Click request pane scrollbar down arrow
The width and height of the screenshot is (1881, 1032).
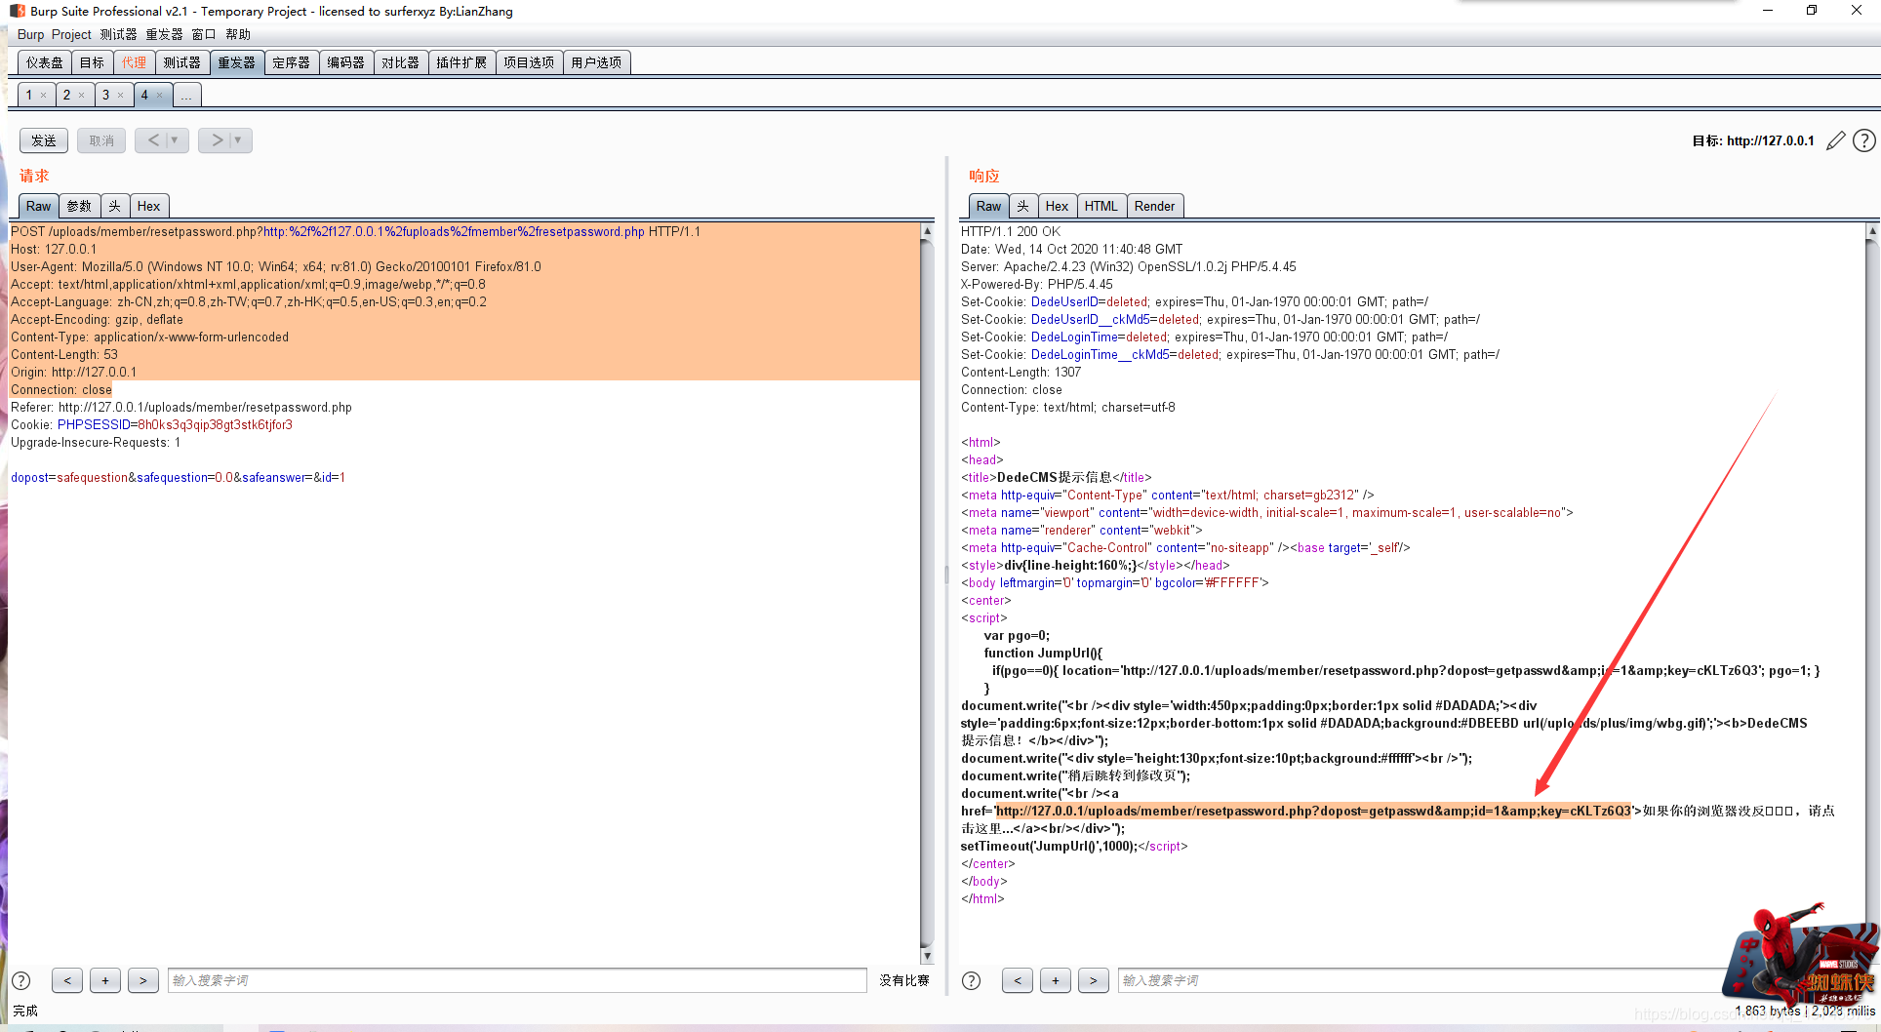tap(927, 957)
